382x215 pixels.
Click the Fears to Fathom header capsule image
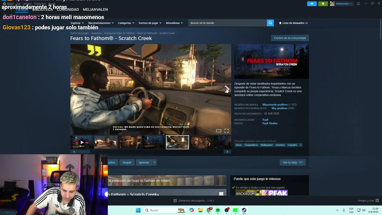pos(272,62)
